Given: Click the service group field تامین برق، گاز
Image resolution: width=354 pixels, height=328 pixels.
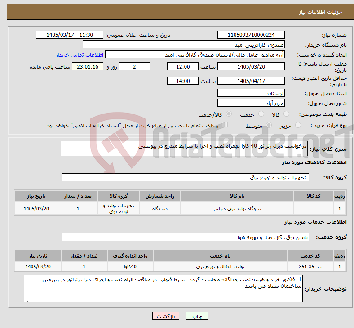Looking at the screenshot, I should point(186,237).
